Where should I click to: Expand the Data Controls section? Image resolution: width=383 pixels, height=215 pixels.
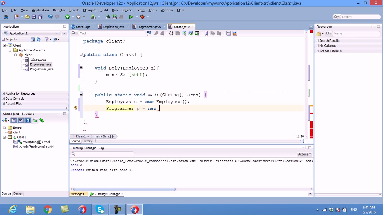point(4,99)
